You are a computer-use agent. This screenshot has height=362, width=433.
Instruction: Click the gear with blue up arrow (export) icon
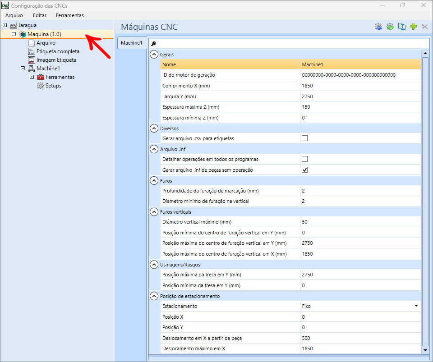[x=378, y=27]
